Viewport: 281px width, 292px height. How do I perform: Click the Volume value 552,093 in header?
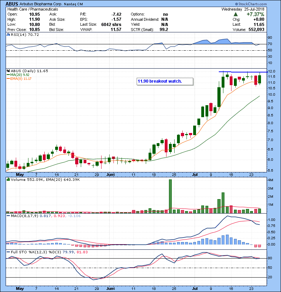[x=256, y=30]
